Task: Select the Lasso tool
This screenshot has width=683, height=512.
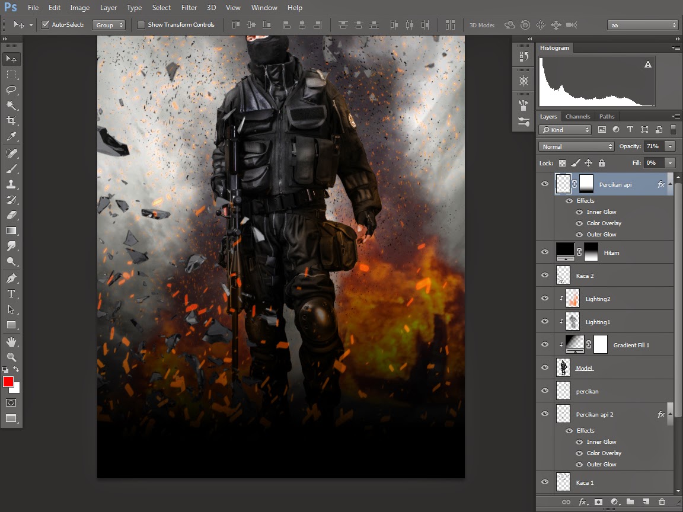Action: pos(11,90)
